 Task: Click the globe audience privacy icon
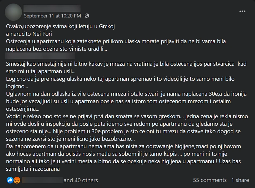[86, 16]
